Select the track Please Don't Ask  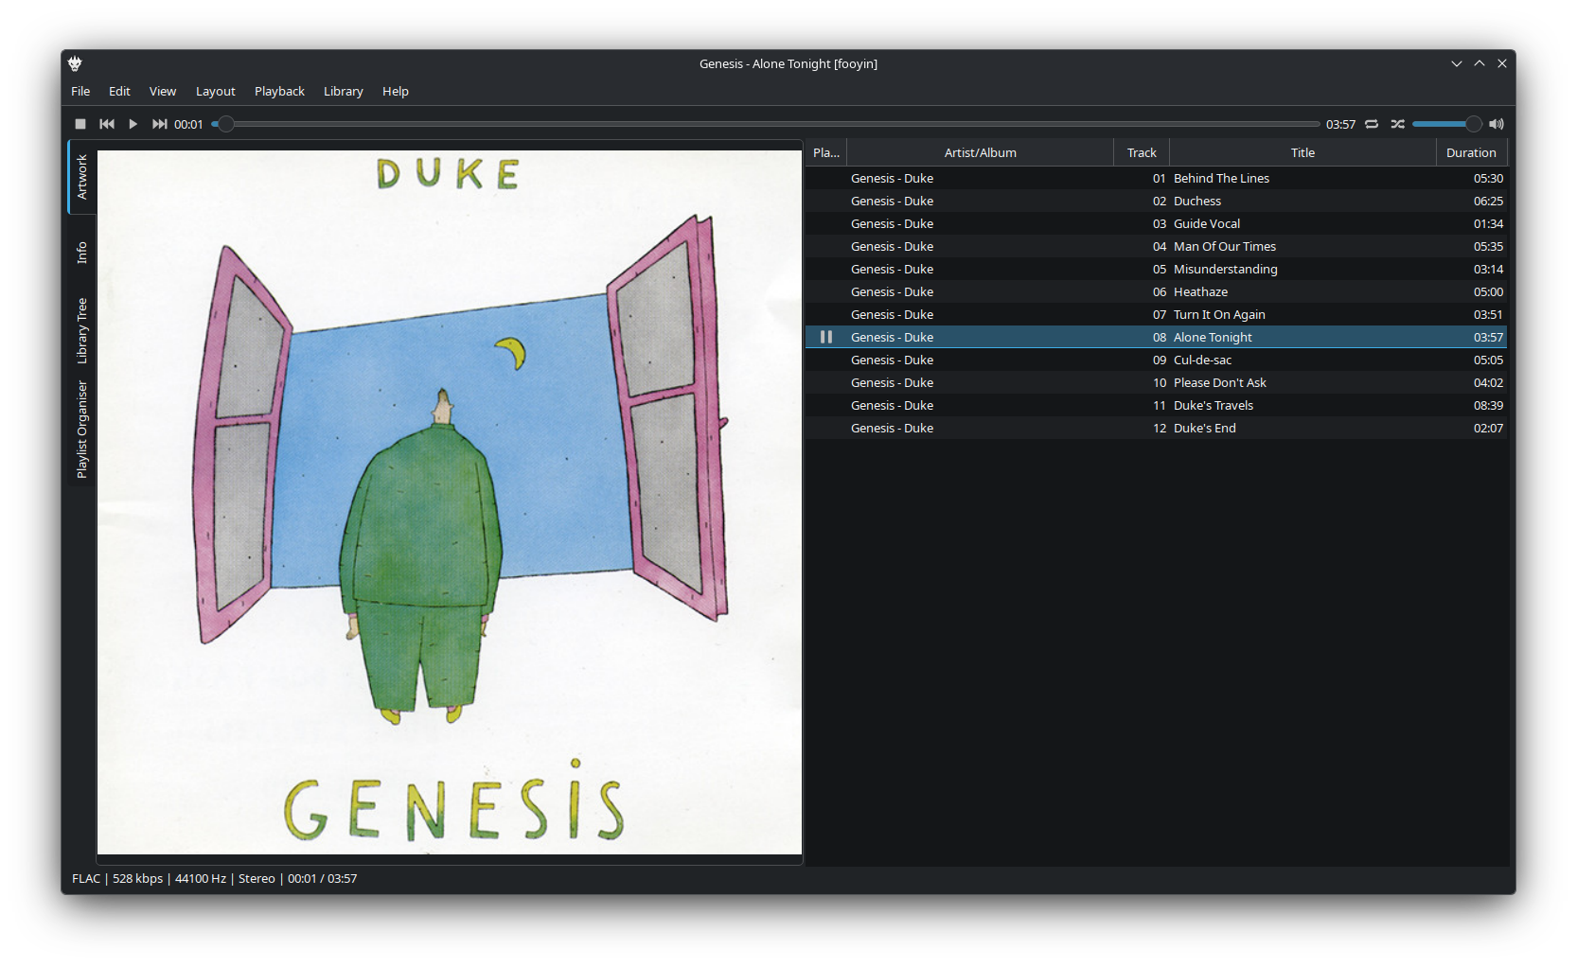click(1156, 382)
